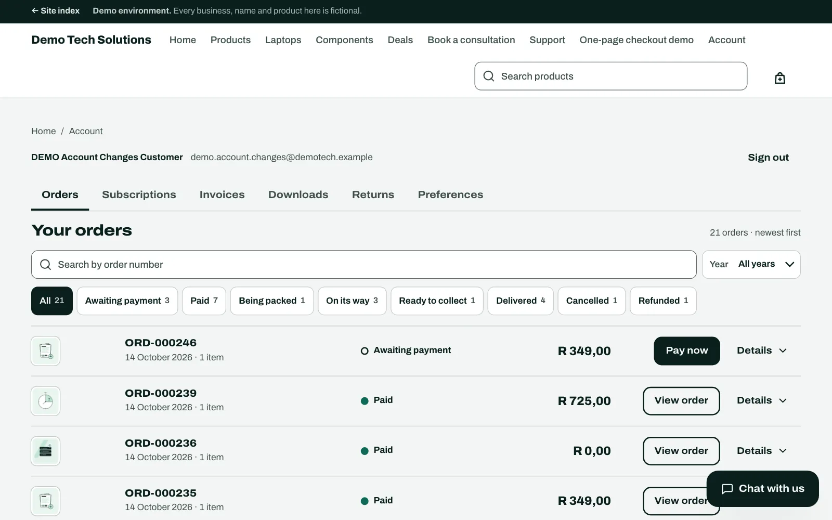Open Book a consultation page
Screen dimensions: 832x520
[x=471, y=40]
